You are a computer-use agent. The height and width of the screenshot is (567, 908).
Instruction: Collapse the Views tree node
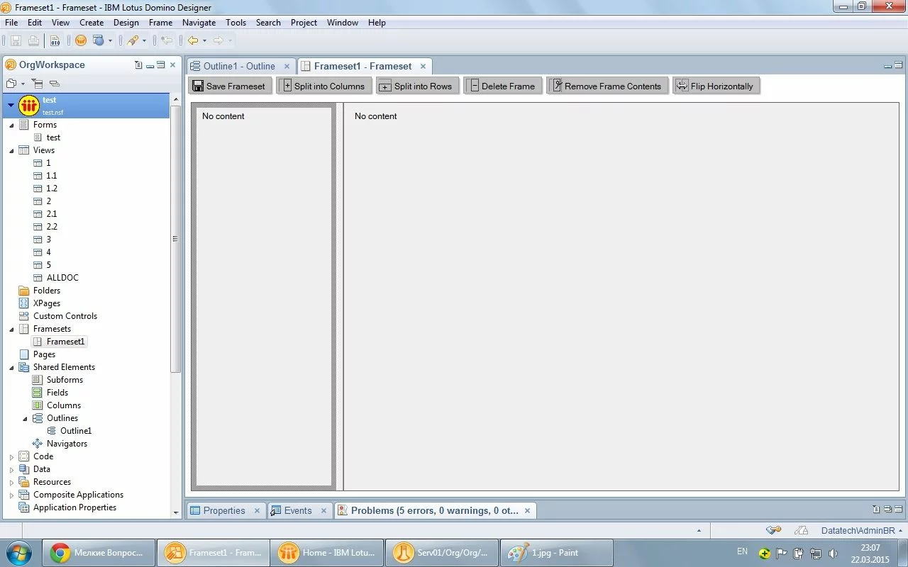pos(11,150)
